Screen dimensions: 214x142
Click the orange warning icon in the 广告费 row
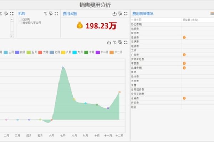point(184,55)
